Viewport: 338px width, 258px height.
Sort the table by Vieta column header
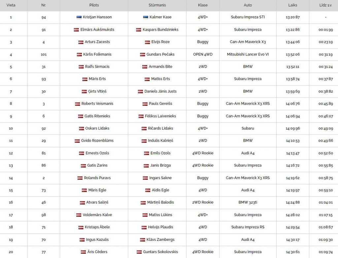click(11, 5)
